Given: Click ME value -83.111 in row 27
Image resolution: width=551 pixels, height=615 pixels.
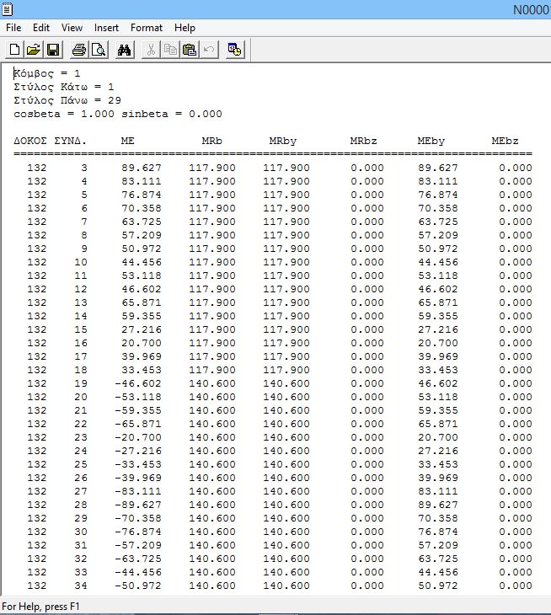Looking at the screenshot, I should [138, 491].
